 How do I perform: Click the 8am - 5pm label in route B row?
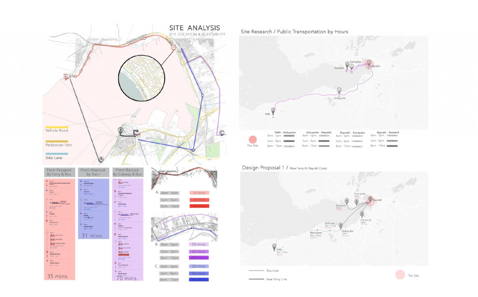(169, 244)
